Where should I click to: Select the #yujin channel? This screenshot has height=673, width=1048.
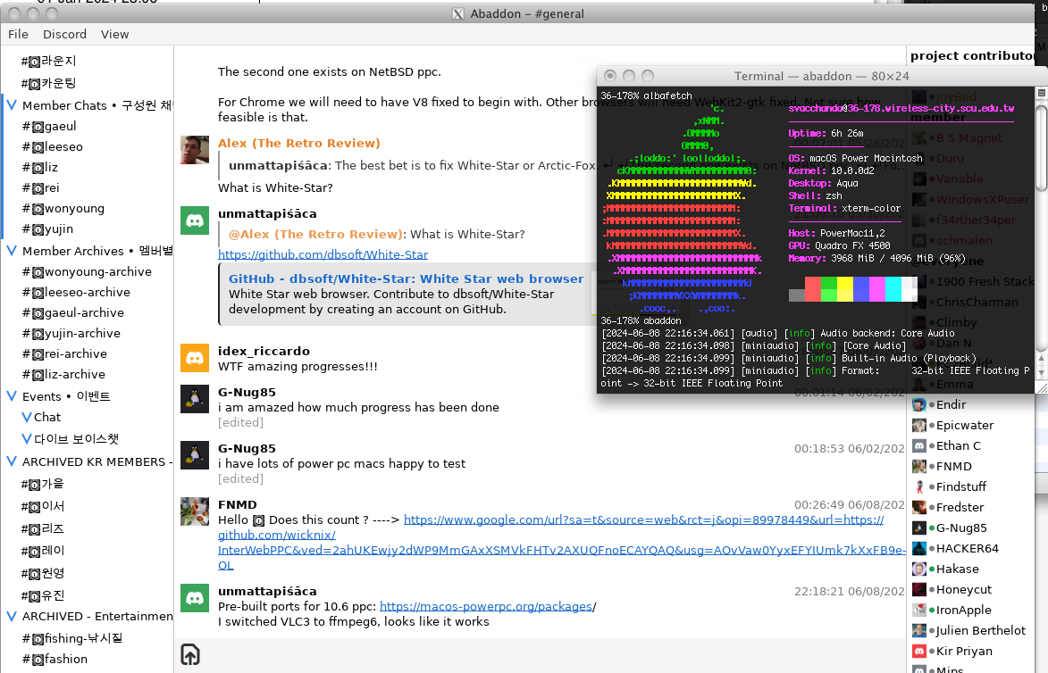coord(47,229)
